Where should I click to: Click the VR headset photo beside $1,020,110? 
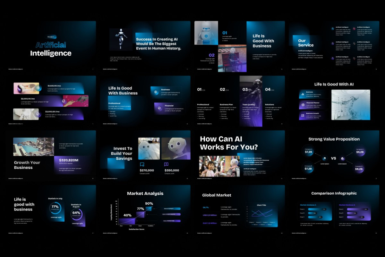(26, 88)
